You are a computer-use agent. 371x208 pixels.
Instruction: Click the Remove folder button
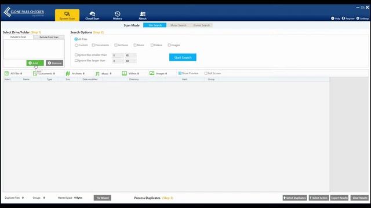click(54, 63)
